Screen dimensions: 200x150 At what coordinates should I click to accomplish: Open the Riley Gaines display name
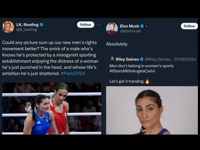[127, 59]
